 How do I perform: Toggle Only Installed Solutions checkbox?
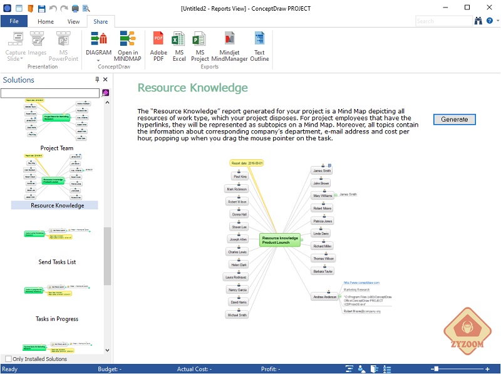pyautogui.click(x=9, y=359)
